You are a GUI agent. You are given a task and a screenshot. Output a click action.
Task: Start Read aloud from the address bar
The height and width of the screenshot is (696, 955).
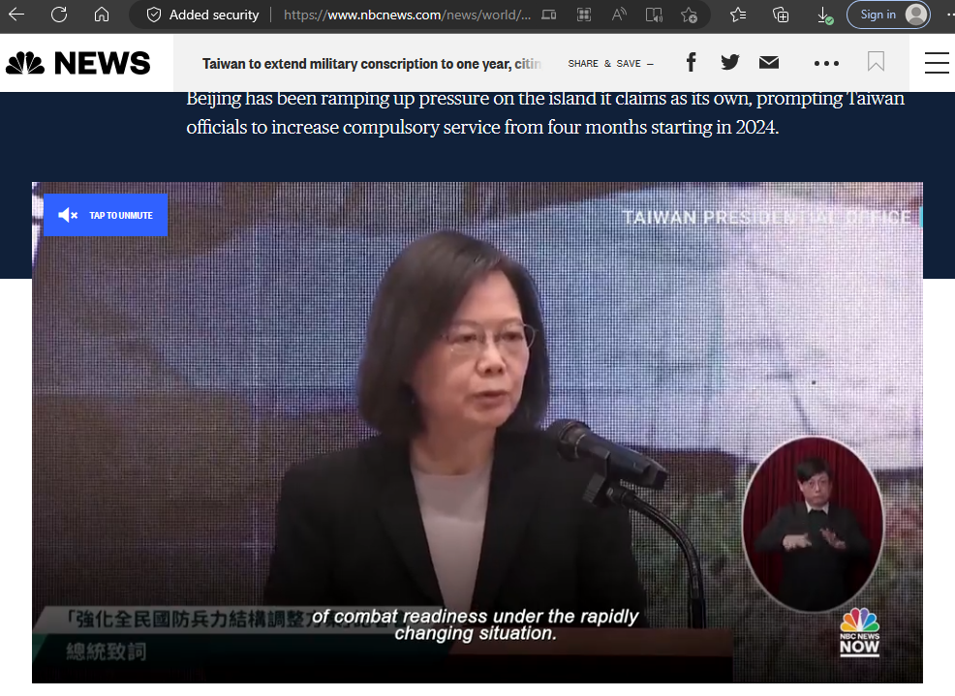pyautogui.click(x=619, y=15)
